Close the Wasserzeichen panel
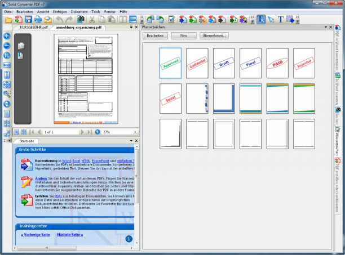 pyautogui.click(x=330, y=27)
